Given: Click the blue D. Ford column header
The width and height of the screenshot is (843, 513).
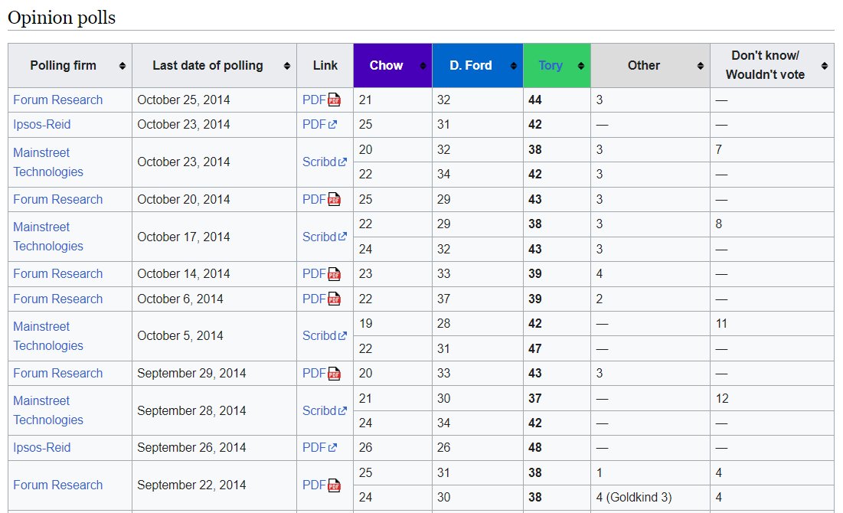Looking at the screenshot, I should [x=470, y=66].
